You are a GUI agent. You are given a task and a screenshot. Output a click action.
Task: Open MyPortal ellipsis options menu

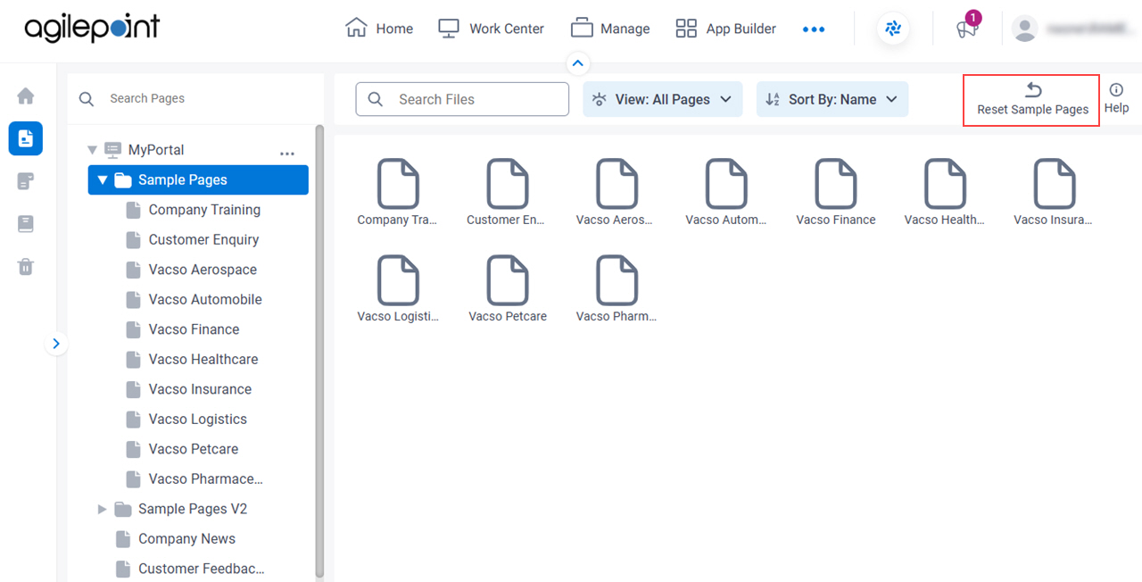(286, 154)
